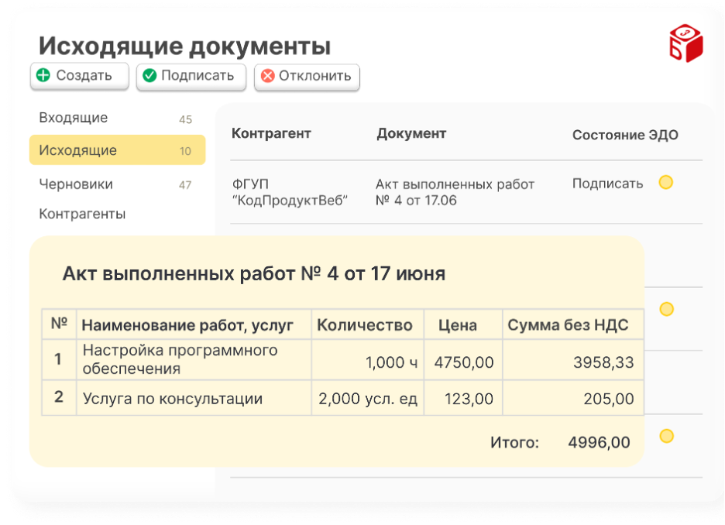The height and width of the screenshot is (525, 725).
Task: Open document Акт выполненных работ № 4
Action: [x=455, y=192]
